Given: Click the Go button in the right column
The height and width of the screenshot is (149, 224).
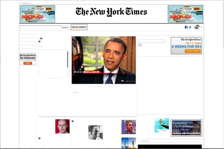Looking at the screenshot, I should click(140, 45).
